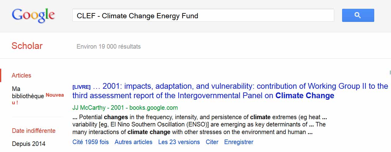The width and height of the screenshot is (391, 152).
Task: Focus the search query input field
Action: pos(203,16)
